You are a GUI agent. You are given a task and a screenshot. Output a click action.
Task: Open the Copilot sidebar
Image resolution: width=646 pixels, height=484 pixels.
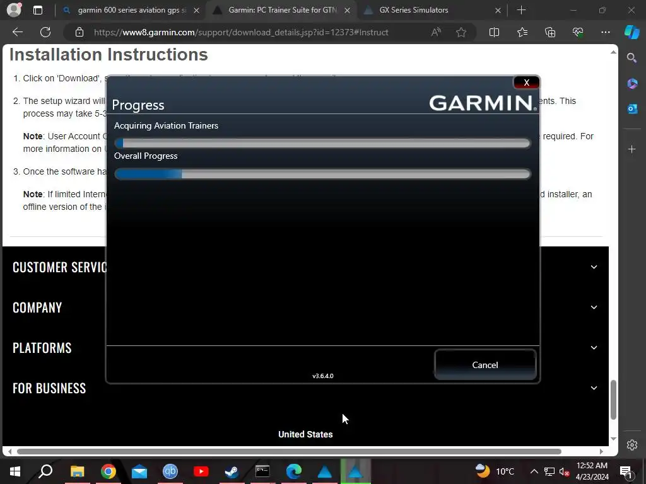(631, 32)
